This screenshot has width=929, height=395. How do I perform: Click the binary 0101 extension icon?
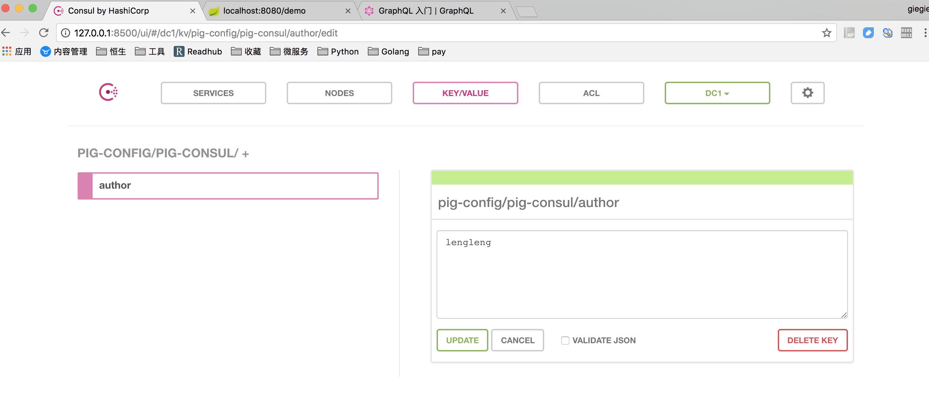click(906, 33)
